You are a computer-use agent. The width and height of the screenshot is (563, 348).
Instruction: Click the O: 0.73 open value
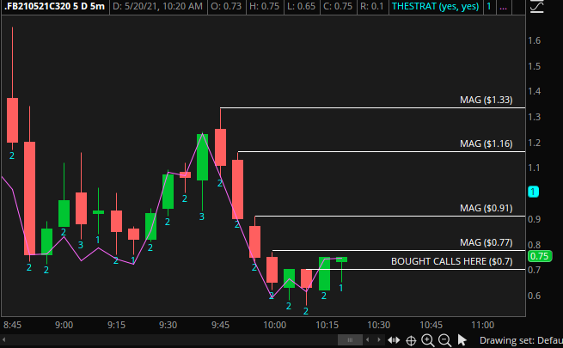tap(226, 7)
